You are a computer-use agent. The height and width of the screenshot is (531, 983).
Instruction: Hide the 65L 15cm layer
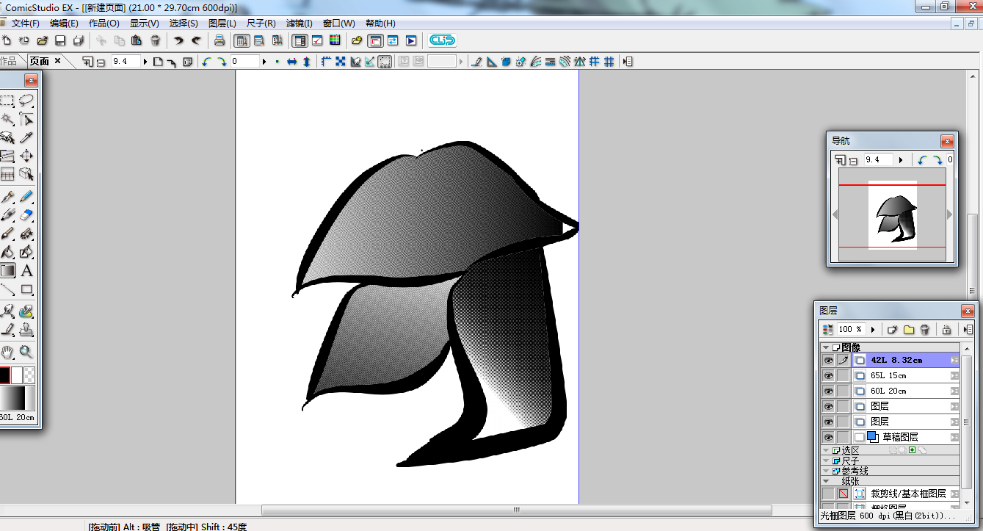(x=828, y=375)
